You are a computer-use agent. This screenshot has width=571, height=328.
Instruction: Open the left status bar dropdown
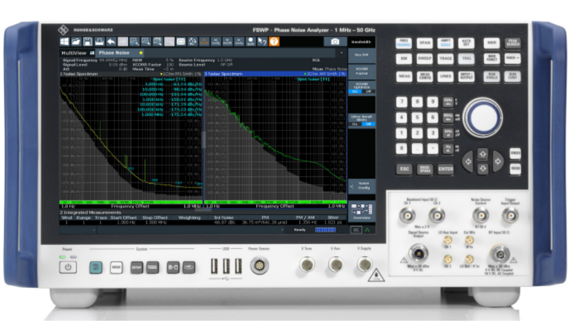coord(94,230)
